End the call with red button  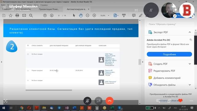[x=110, y=101]
